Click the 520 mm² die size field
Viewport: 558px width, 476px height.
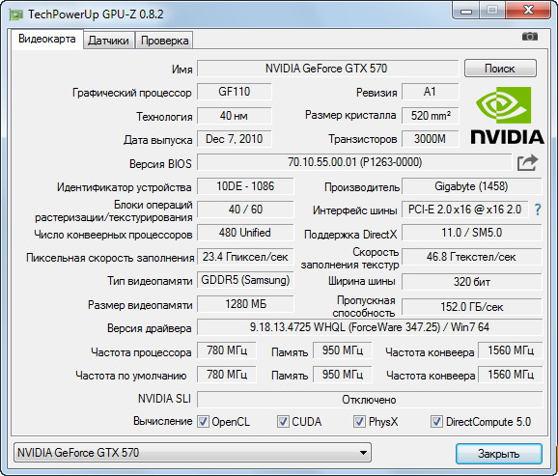431,116
